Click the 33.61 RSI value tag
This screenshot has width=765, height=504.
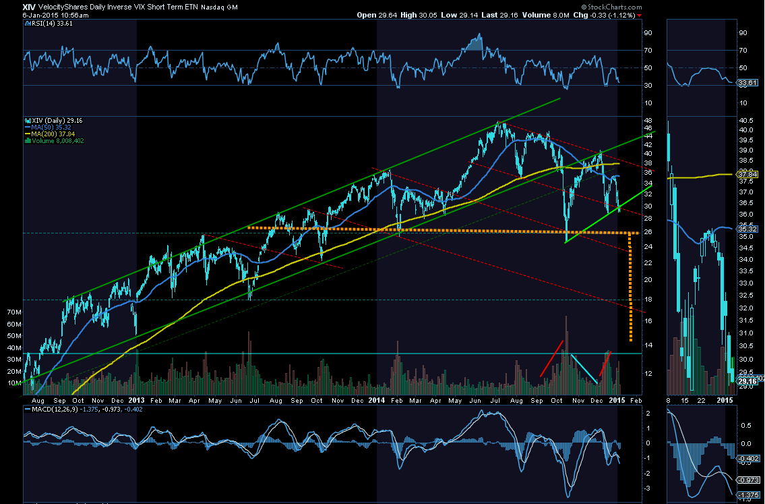pos(748,83)
